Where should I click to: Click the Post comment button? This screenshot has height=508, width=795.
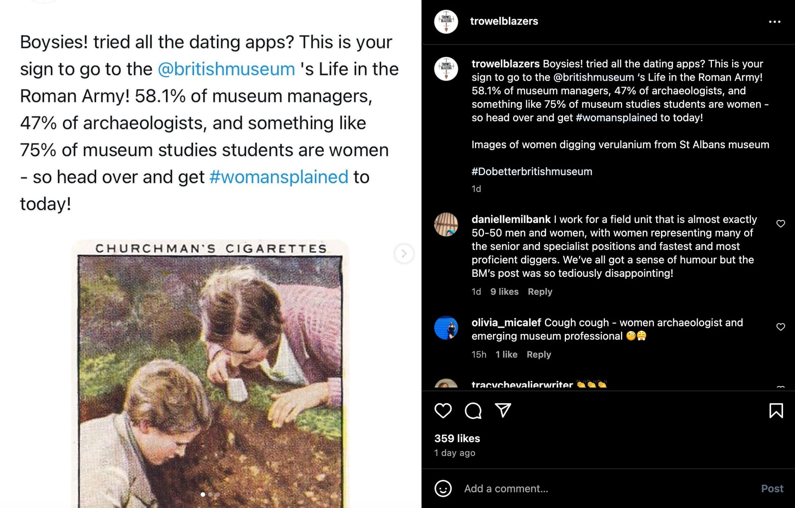pyautogui.click(x=772, y=489)
